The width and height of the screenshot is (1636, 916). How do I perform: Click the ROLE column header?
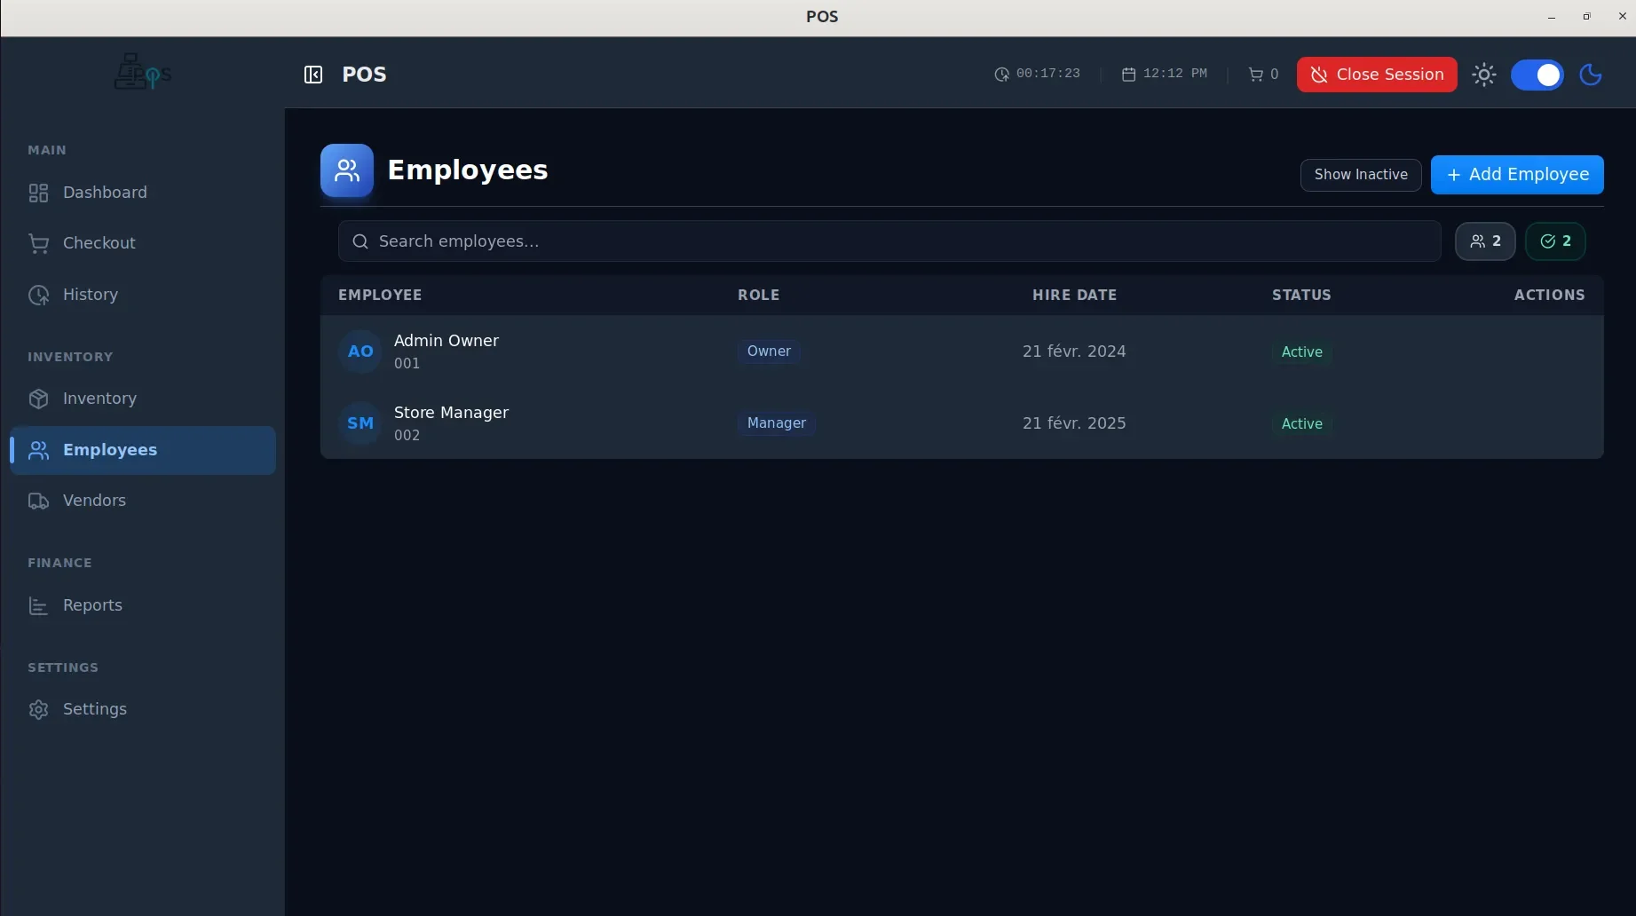pos(759,295)
